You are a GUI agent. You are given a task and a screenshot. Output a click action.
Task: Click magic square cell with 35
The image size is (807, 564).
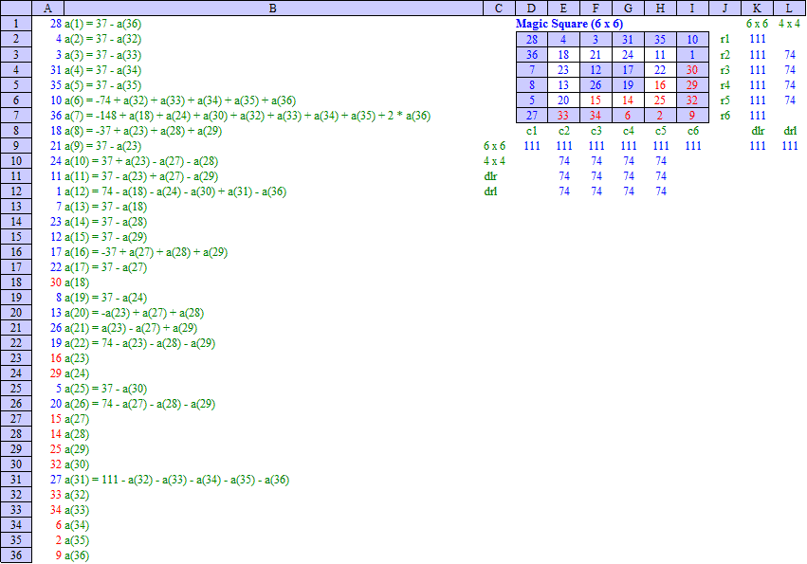(660, 40)
